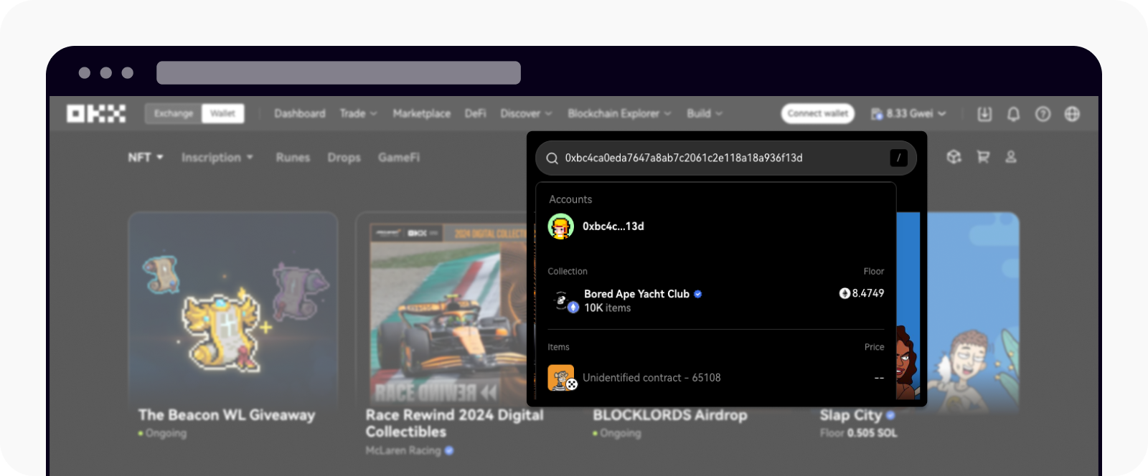This screenshot has height=476, width=1148.
Task: Click the Unidentified contract item thumbnail
Action: (x=562, y=378)
